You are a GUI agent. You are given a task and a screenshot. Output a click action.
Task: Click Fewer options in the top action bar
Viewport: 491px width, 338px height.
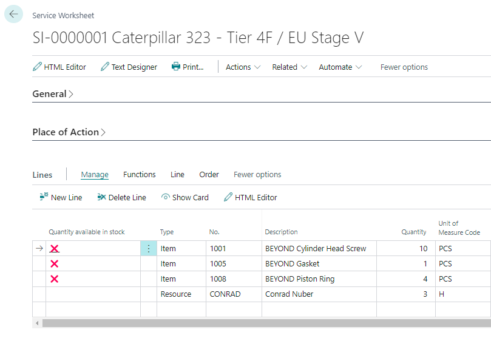coord(404,67)
